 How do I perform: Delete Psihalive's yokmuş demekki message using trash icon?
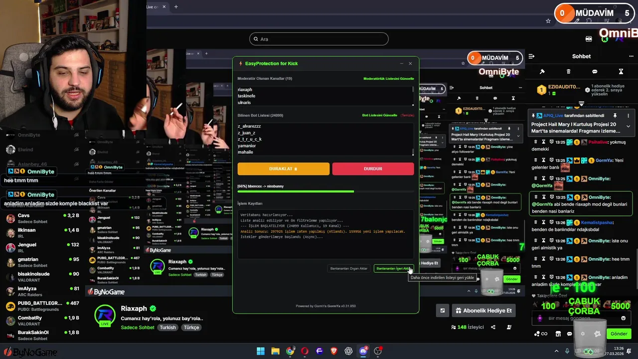(x=536, y=142)
